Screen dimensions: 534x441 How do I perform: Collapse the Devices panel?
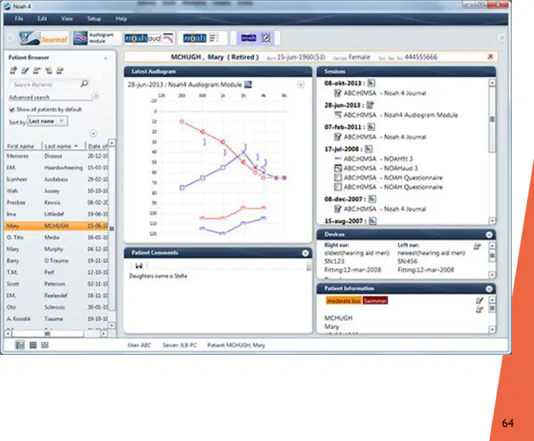tap(488, 235)
